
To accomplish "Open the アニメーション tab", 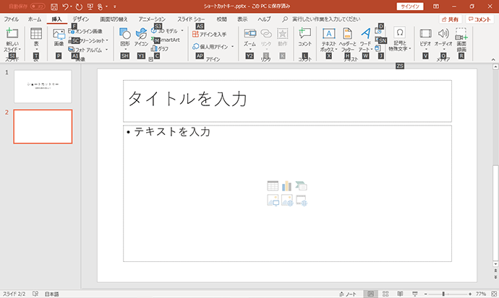I will click(x=152, y=19).
